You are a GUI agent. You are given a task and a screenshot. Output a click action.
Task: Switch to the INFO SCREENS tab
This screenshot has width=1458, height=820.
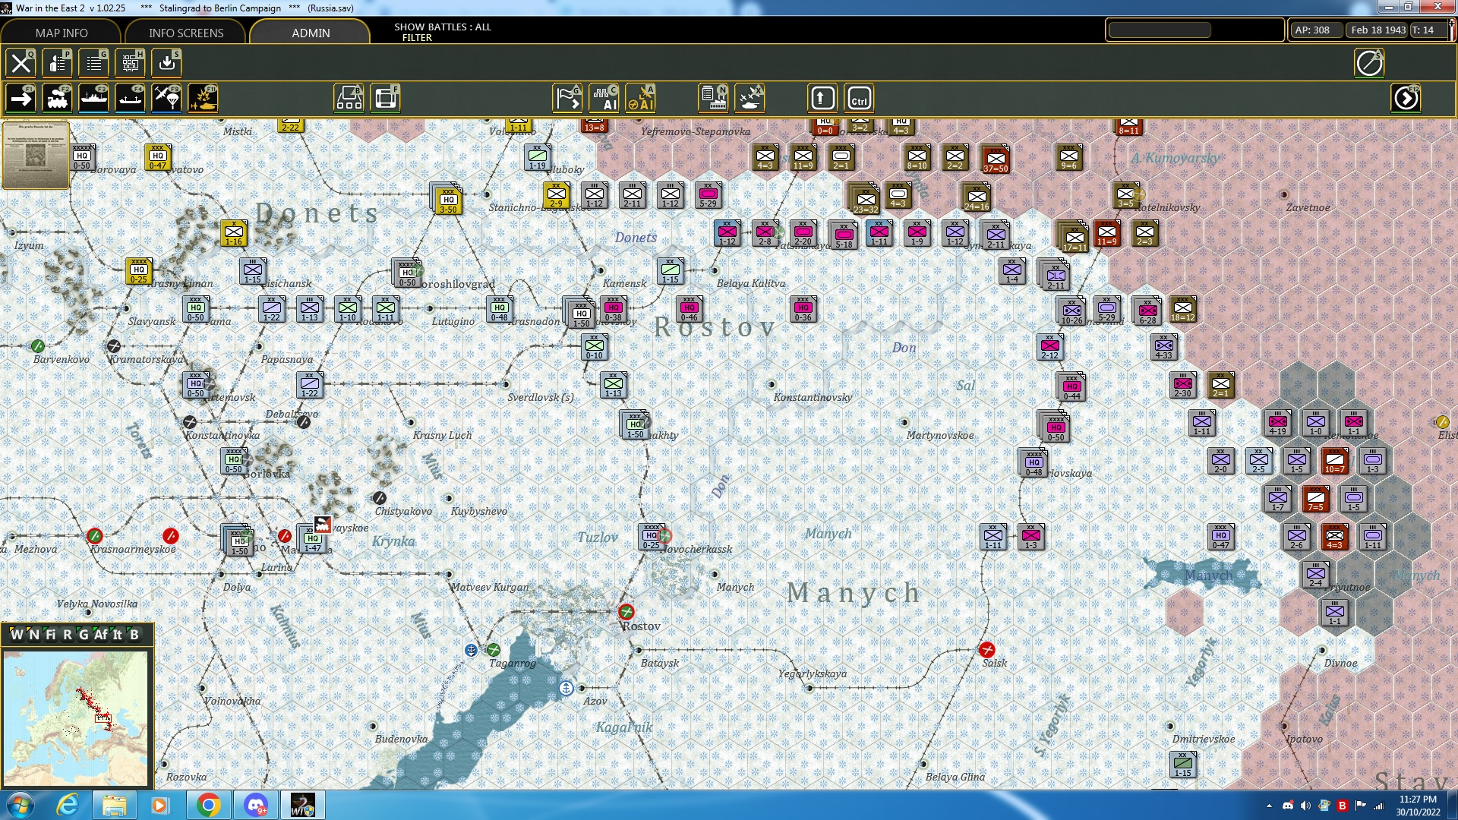pos(185,33)
